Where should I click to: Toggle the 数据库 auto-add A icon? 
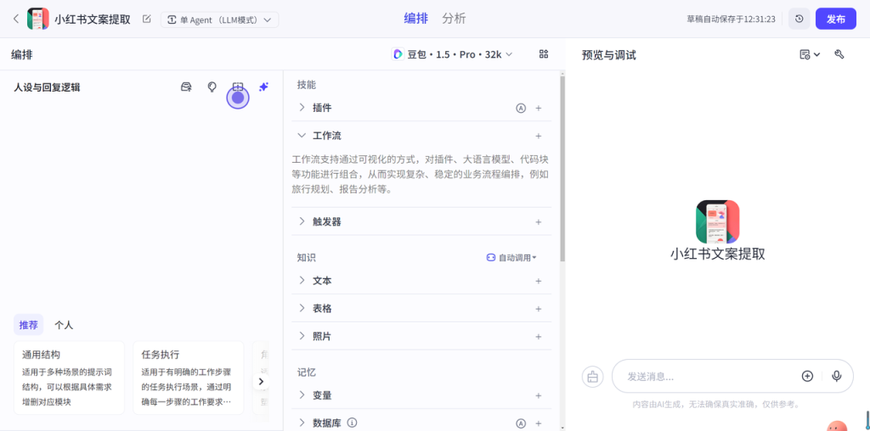point(521,423)
